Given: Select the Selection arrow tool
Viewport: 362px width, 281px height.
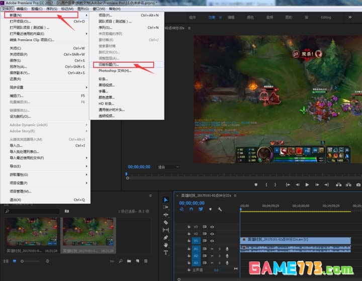Looking at the screenshot, I should (x=165, y=200).
